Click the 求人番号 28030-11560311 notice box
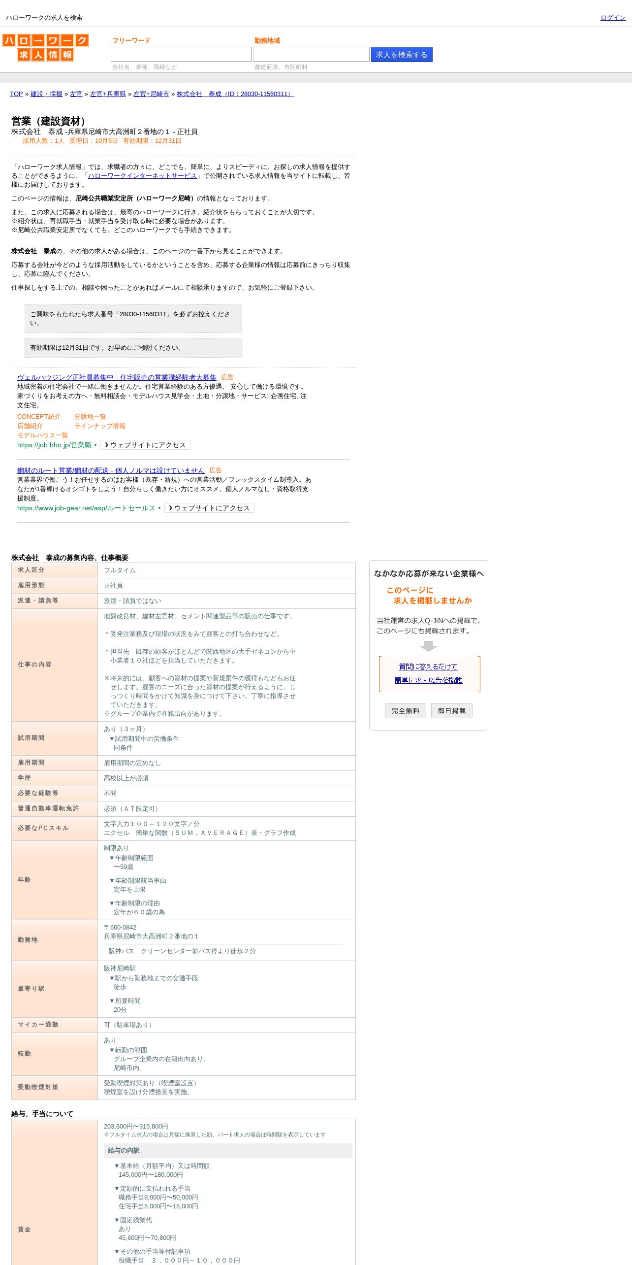This screenshot has height=1265, width=632. pyautogui.click(x=133, y=319)
